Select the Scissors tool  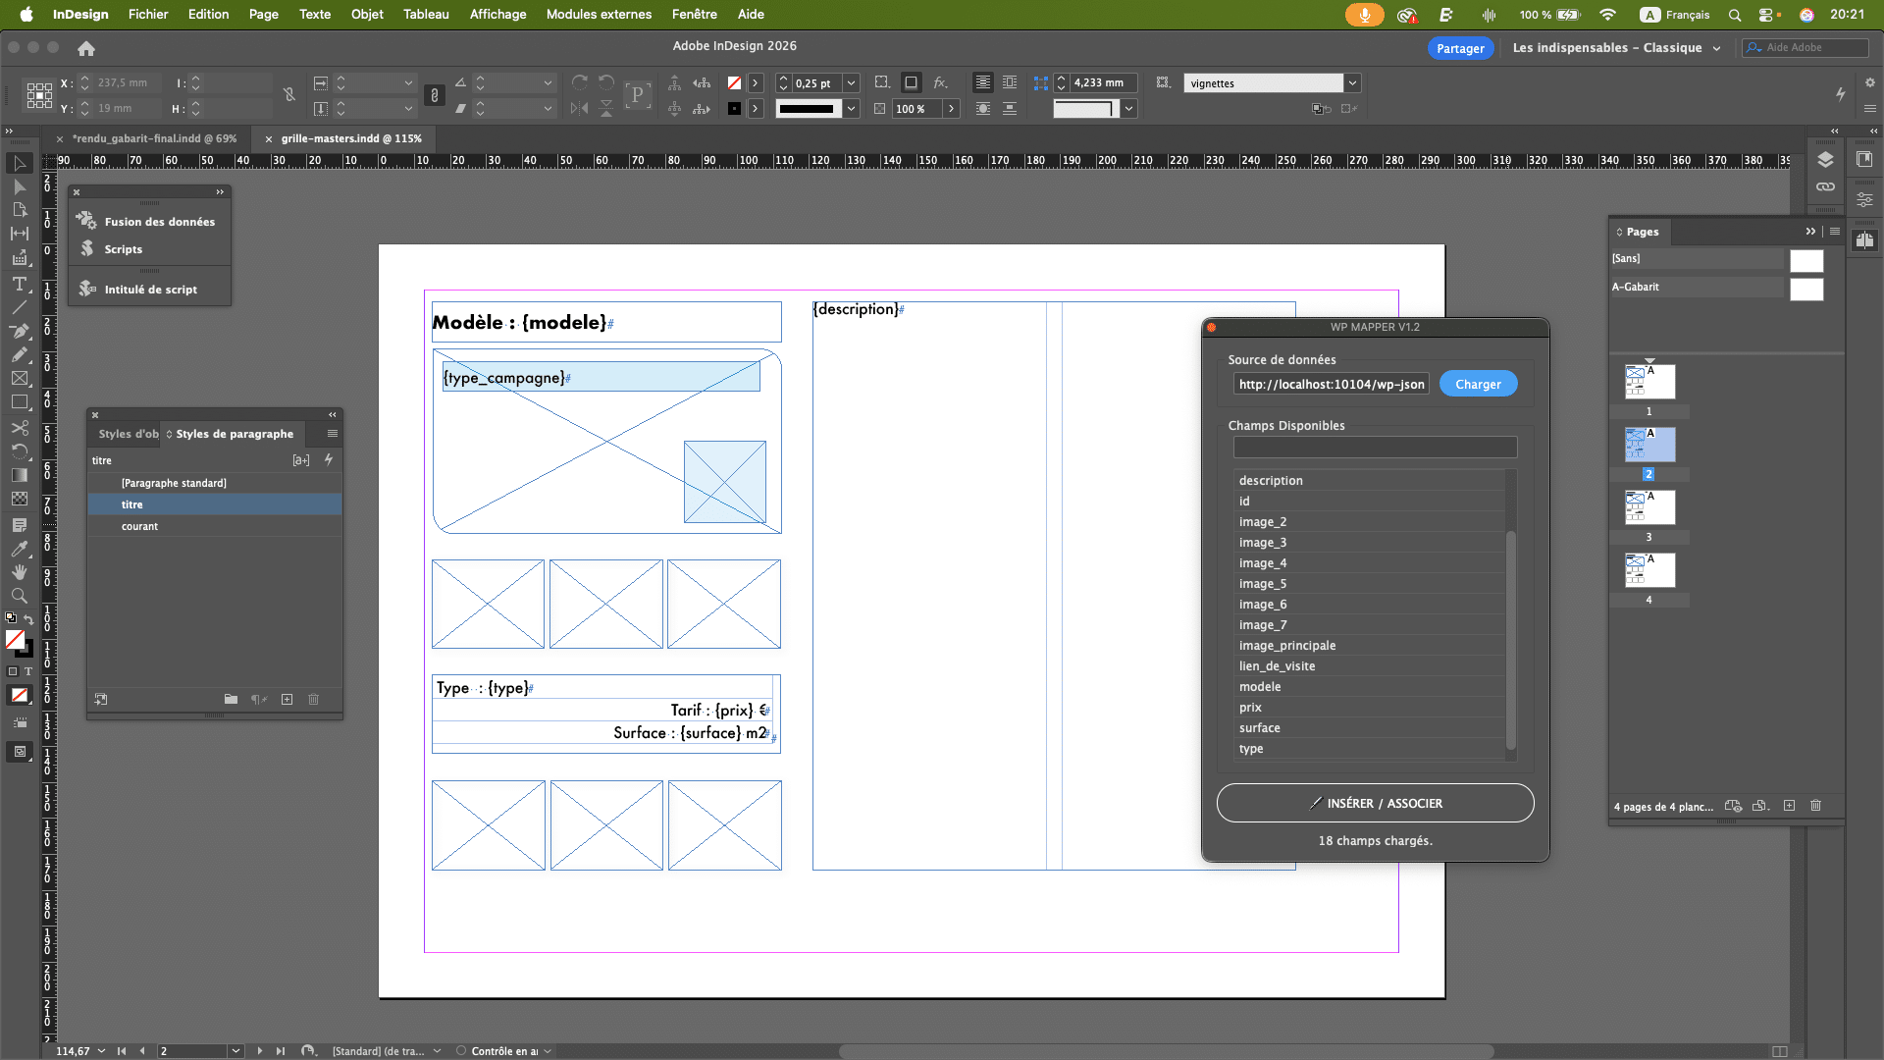(19, 428)
